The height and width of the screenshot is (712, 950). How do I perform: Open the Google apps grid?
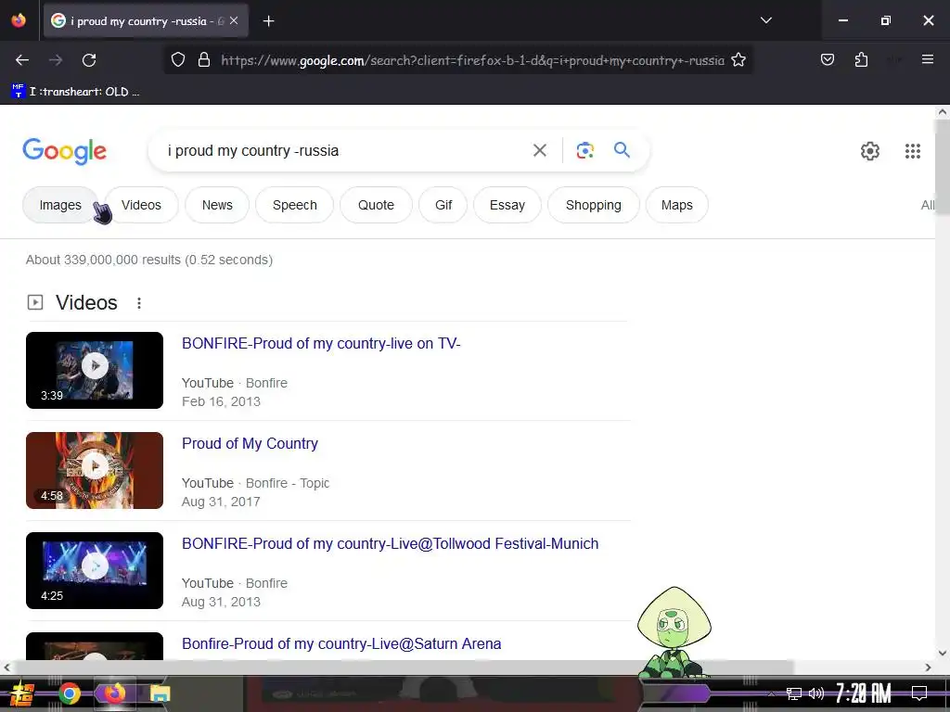click(x=913, y=151)
